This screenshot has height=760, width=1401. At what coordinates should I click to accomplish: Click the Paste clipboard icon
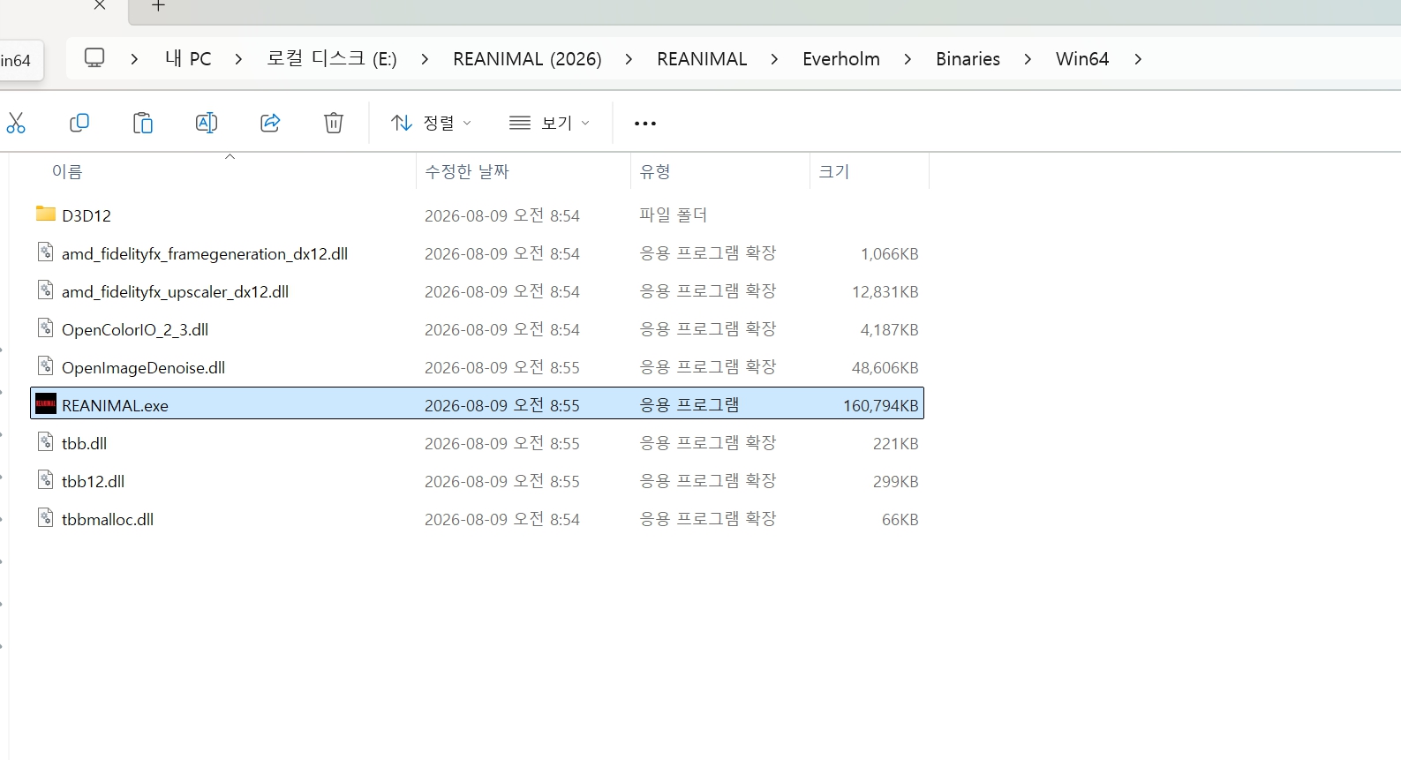pyautogui.click(x=143, y=123)
